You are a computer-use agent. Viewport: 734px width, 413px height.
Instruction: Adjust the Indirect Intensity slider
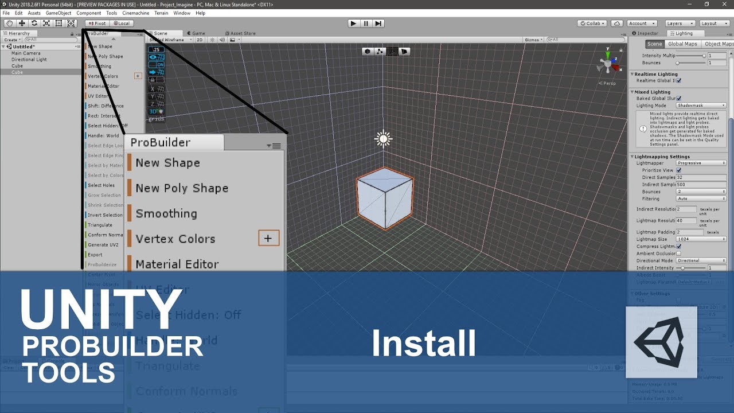click(691, 268)
